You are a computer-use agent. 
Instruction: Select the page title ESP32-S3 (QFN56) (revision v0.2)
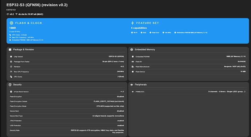(x=37, y=5)
